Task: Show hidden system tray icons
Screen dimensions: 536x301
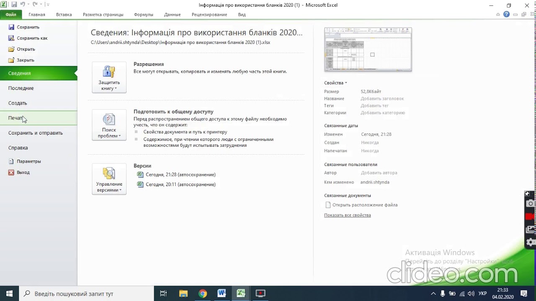Action: [433, 293]
